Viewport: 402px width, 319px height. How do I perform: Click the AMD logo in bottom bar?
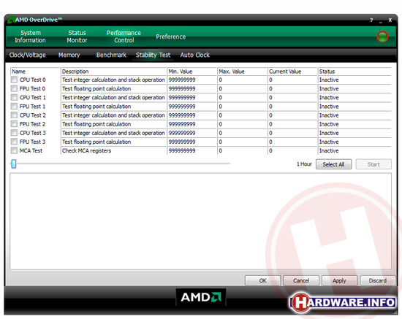point(201,297)
